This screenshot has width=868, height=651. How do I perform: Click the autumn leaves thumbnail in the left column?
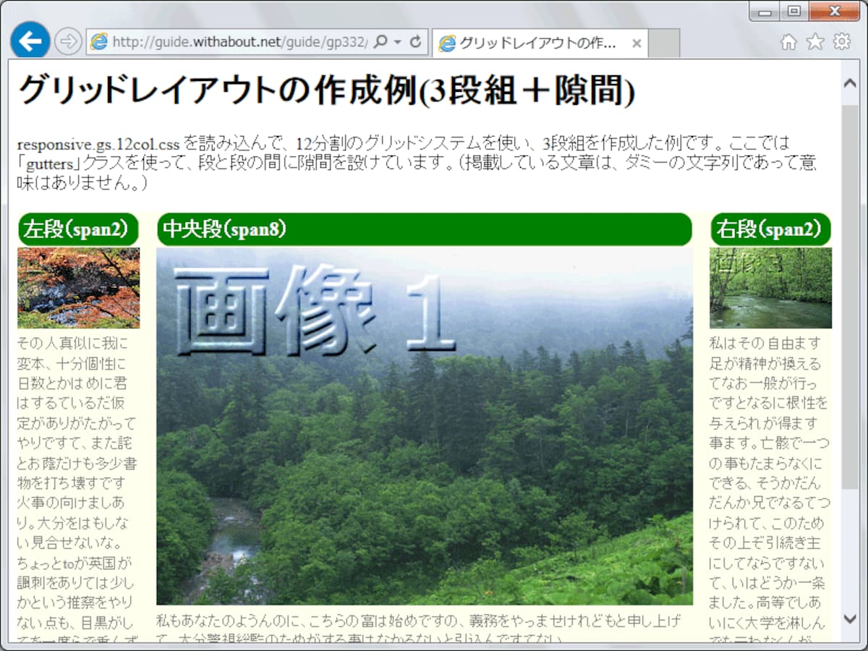point(78,288)
